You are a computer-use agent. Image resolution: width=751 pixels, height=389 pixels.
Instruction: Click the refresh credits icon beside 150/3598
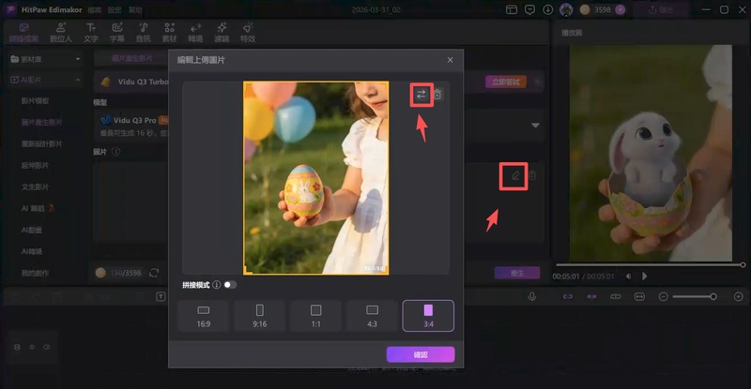[x=154, y=273]
